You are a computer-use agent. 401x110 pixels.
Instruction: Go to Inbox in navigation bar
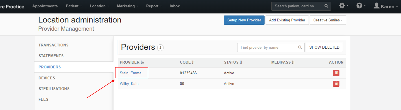[x=175, y=6]
